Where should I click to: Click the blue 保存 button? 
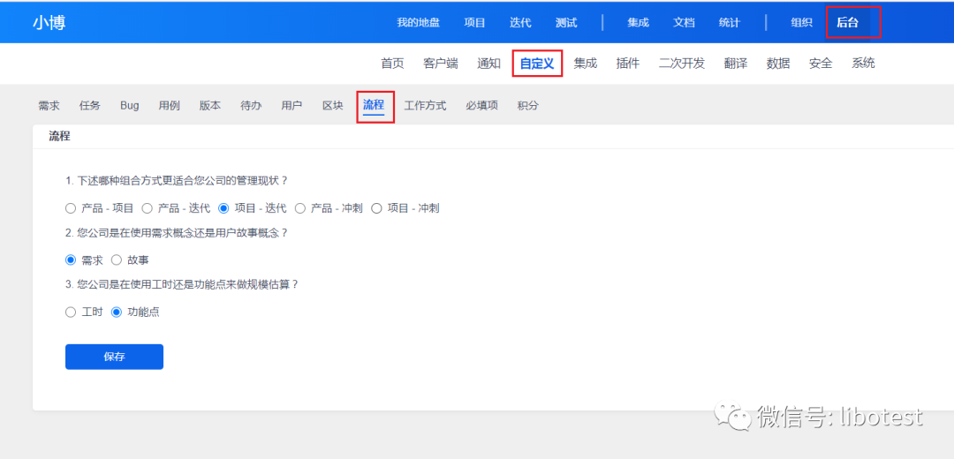tap(114, 357)
